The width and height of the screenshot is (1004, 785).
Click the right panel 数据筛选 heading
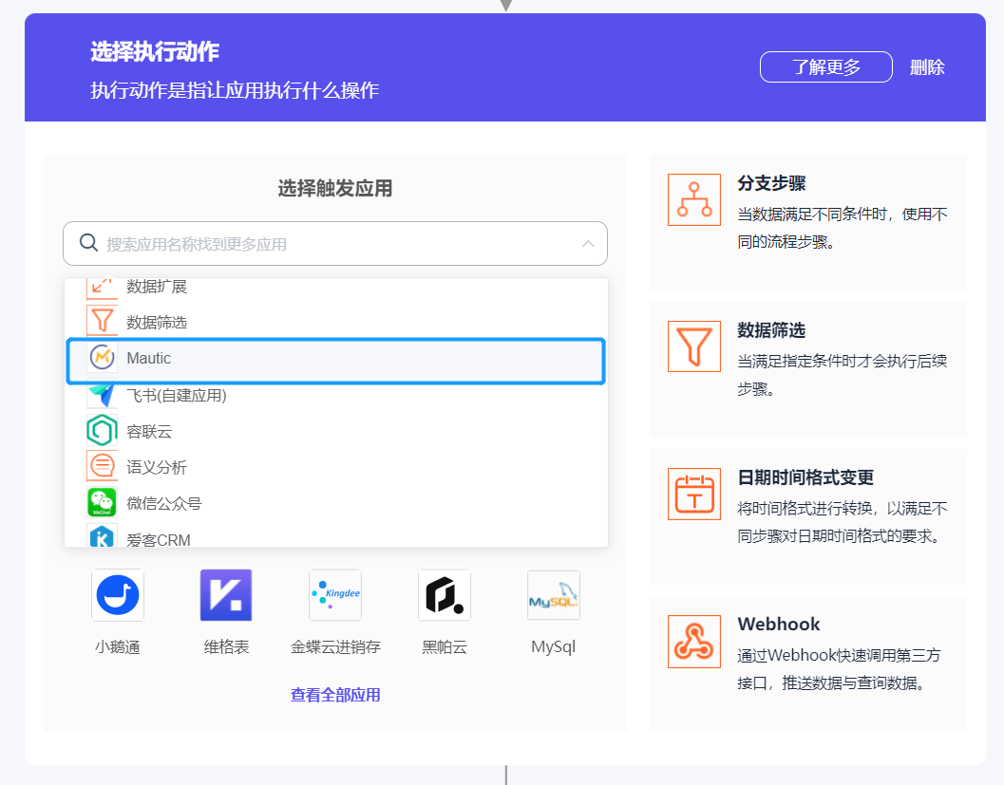click(771, 330)
